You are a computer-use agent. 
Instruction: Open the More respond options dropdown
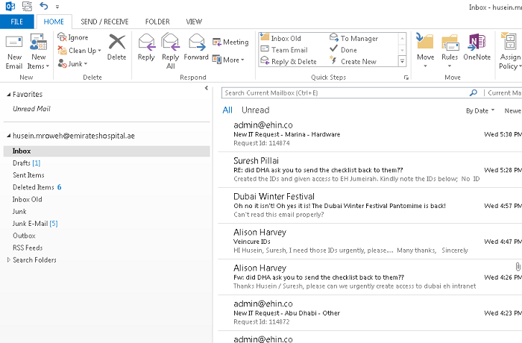coord(228,60)
